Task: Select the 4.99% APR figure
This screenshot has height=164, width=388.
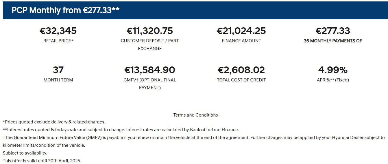Action: 333,70
